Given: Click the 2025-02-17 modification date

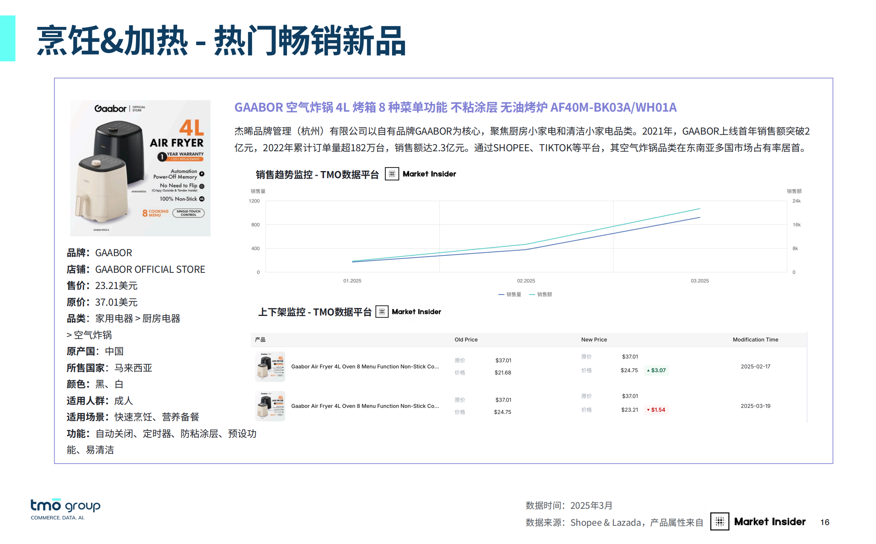Looking at the screenshot, I should pyautogui.click(x=756, y=367).
